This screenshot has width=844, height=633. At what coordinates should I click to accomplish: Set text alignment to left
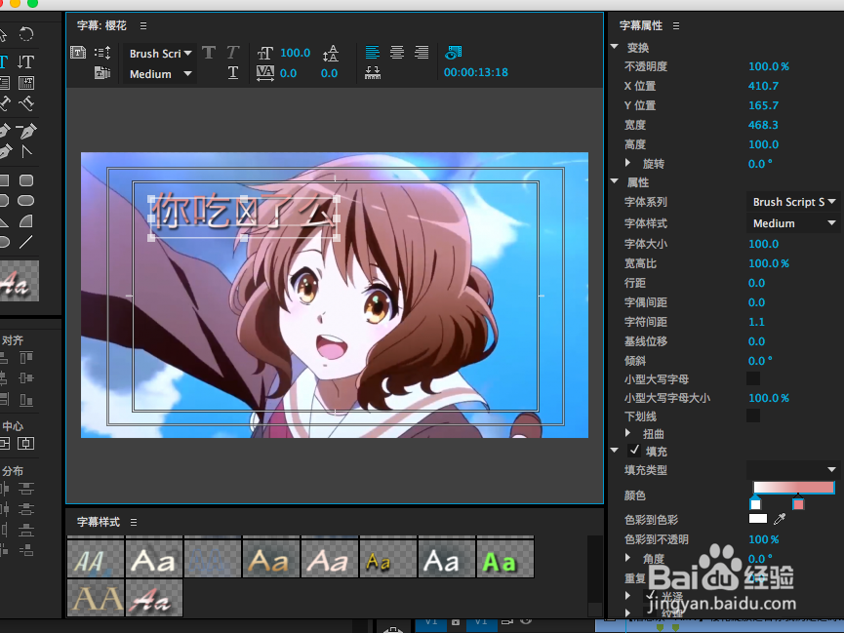pyautogui.click(x=373, y=53)
